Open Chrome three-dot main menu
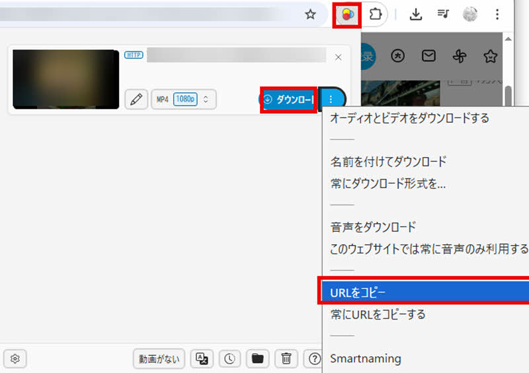 (497, 15)
